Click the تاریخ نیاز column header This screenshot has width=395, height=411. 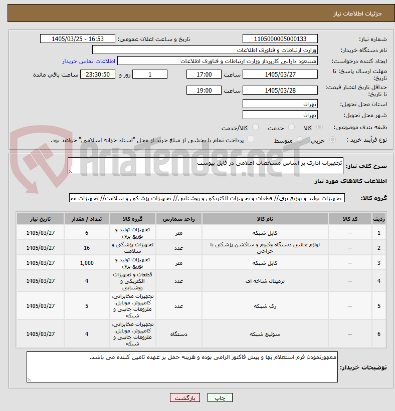tap(41, 219)
